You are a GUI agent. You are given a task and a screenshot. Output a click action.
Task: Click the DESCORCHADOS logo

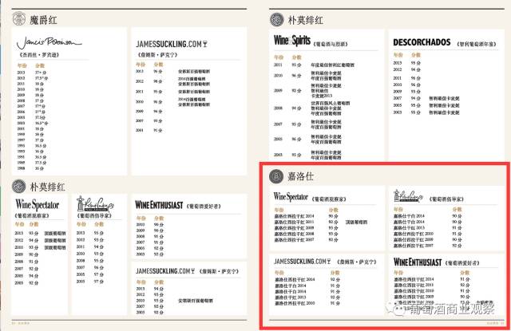tap(422, 42)
